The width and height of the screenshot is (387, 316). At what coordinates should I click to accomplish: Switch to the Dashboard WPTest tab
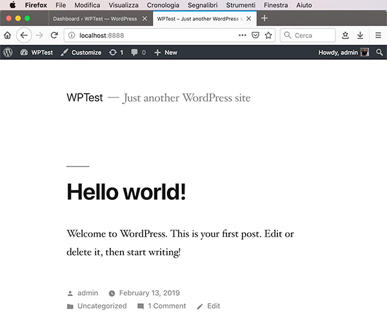pyautogui.click(x=95, y=19)
